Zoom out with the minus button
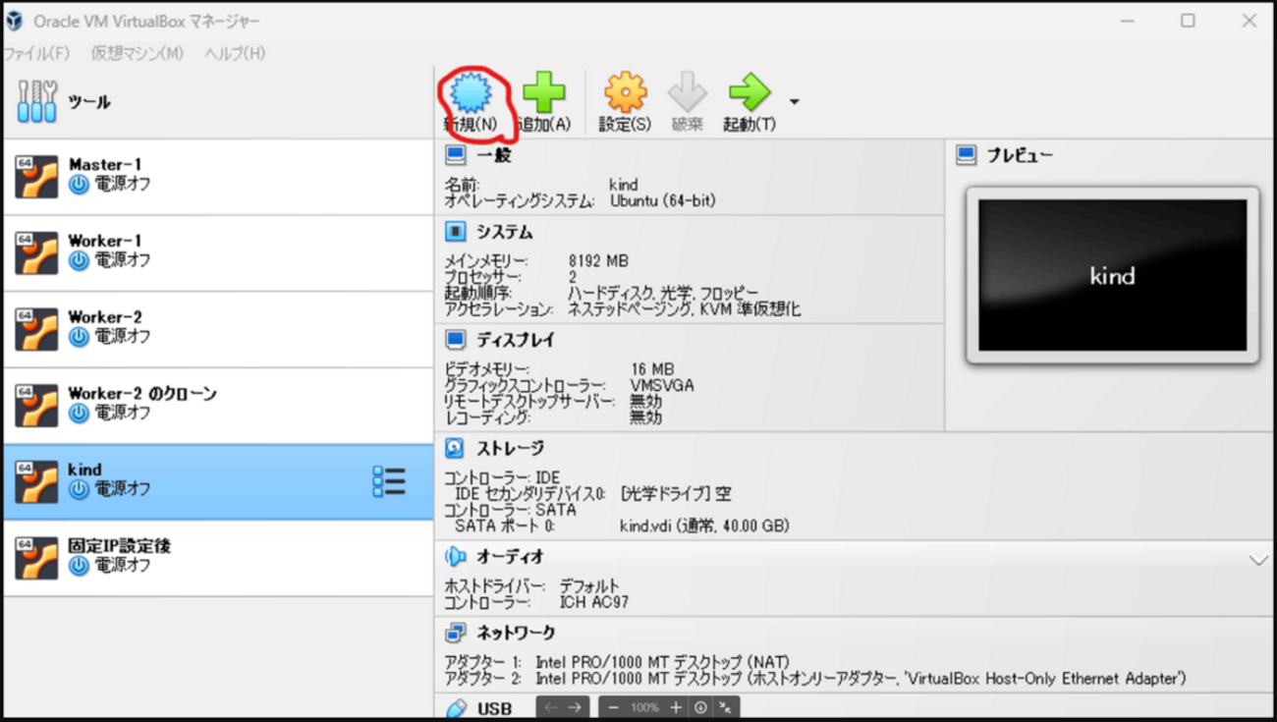This screenshot has height=722, width=1277. 614,707
